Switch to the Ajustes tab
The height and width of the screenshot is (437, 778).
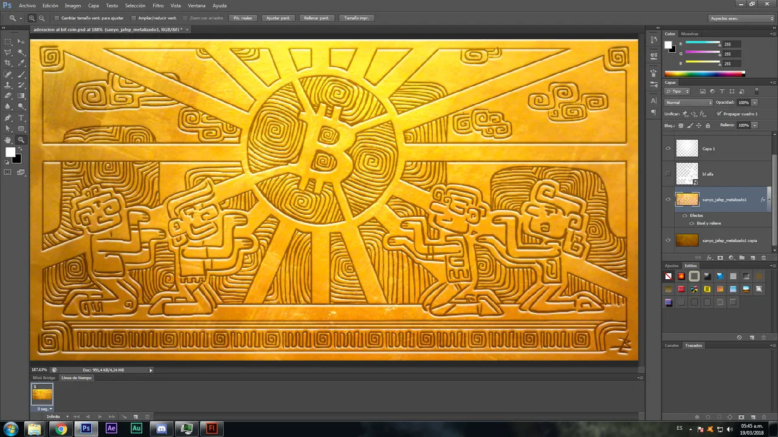point(672,265)
